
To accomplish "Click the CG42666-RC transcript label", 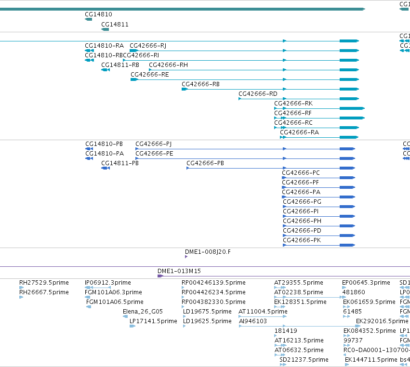I will 293,123.
